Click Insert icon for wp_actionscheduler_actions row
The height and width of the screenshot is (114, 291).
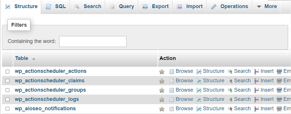tap(257, 72)
